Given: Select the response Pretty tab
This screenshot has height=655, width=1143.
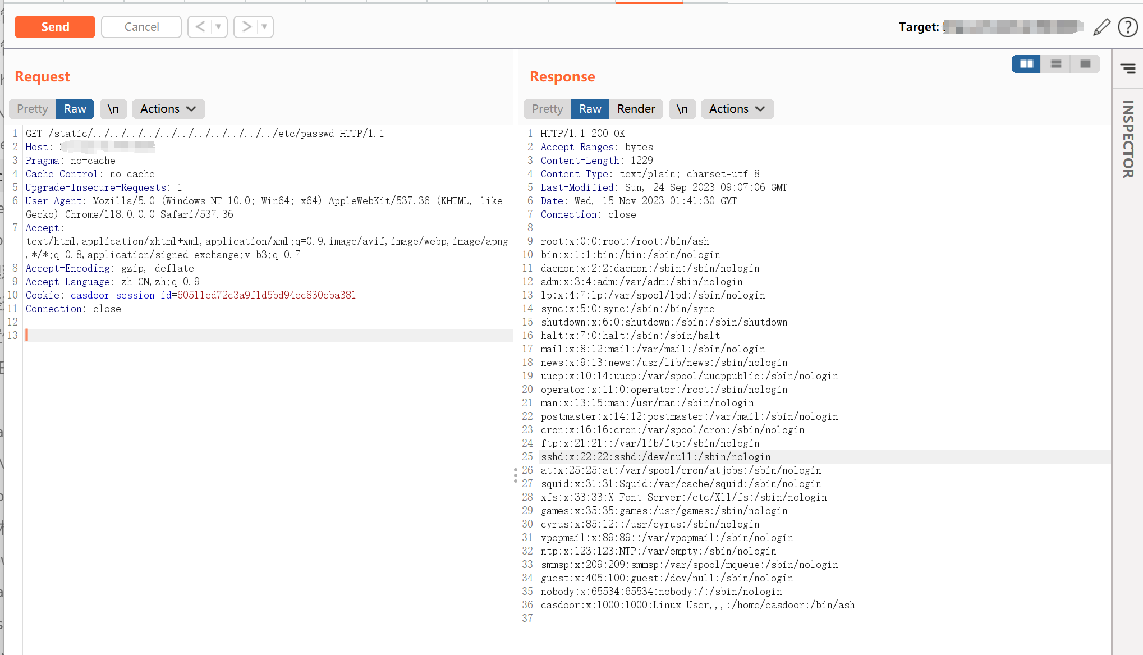Looking at the screenshot, I should pos(547,109).
